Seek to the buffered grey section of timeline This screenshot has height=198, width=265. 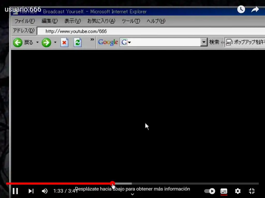[x=123, y=184]
